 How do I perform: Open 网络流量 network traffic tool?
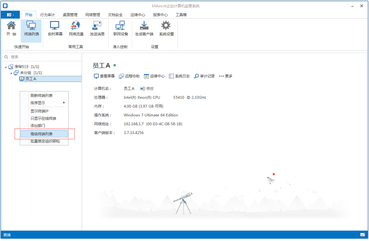point(76,29)
